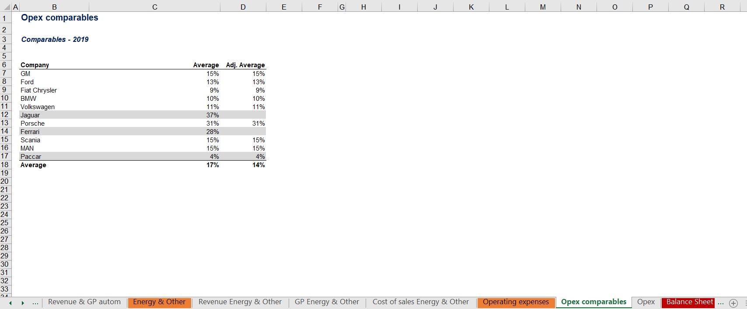Screen dimensions: 747x309
Task: Select the Ferrari row label
Action: pyautogui.click(x=30, y=132)
